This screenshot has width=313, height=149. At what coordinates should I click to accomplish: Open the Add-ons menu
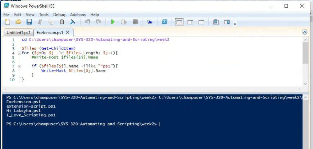pos(78,15)
